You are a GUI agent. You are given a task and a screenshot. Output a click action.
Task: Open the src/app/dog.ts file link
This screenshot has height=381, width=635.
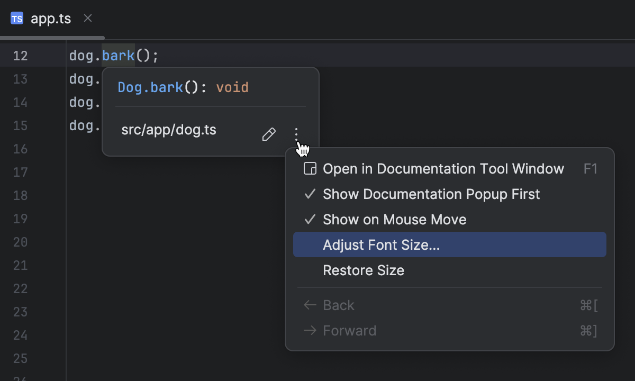coord(169,130)
